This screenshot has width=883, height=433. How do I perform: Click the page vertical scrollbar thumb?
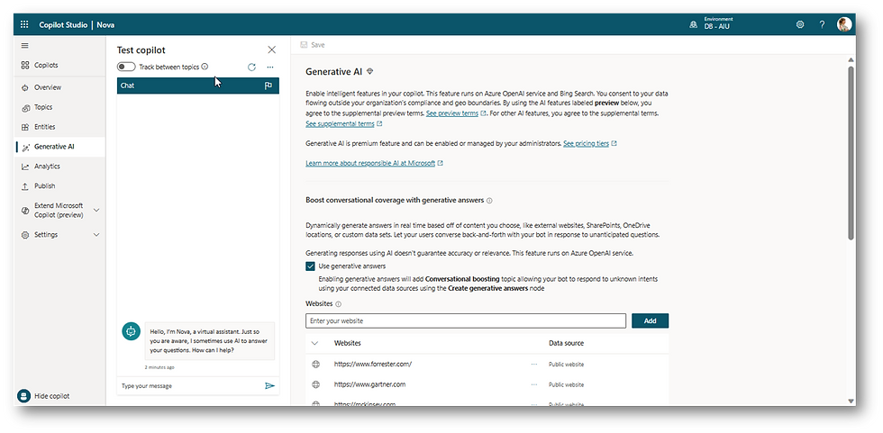(x=851, y=152)
